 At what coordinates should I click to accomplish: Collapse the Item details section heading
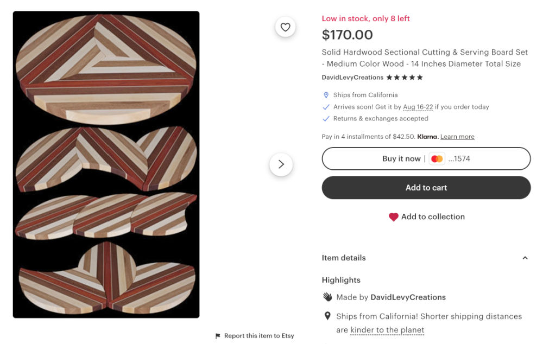(x=344, y=258)
